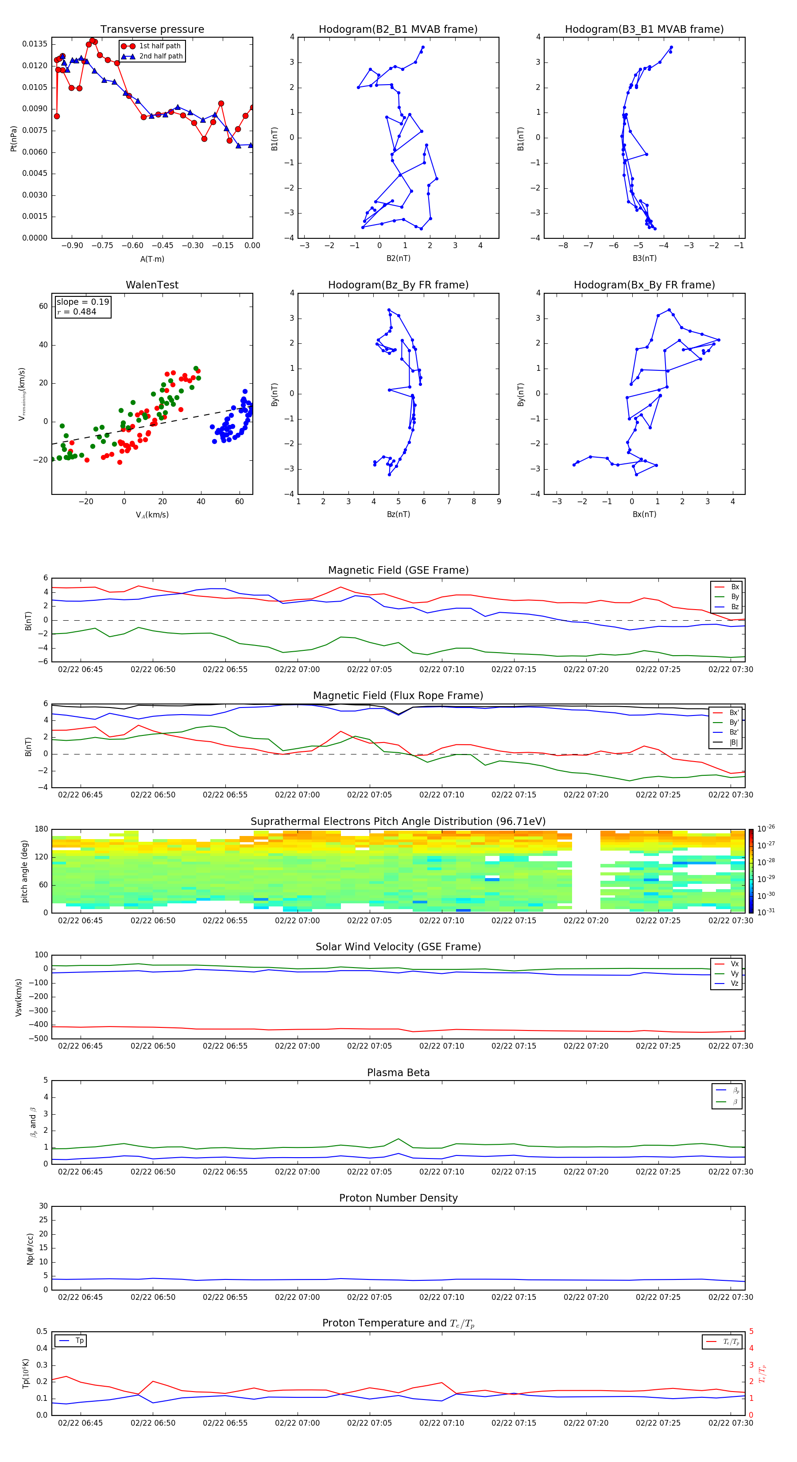The width and height of the screenshot is (797, 1462).
Task: Click the "Bx'" legend entry in flux rope plot
Action: (x=727, y=713)
